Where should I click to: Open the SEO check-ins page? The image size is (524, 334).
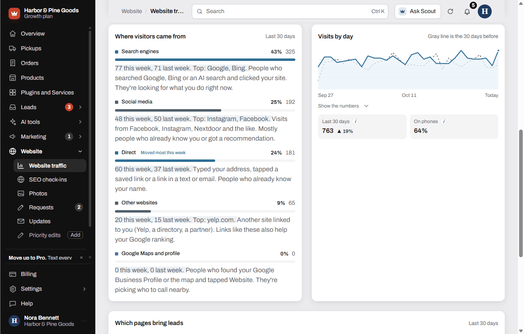50,179
